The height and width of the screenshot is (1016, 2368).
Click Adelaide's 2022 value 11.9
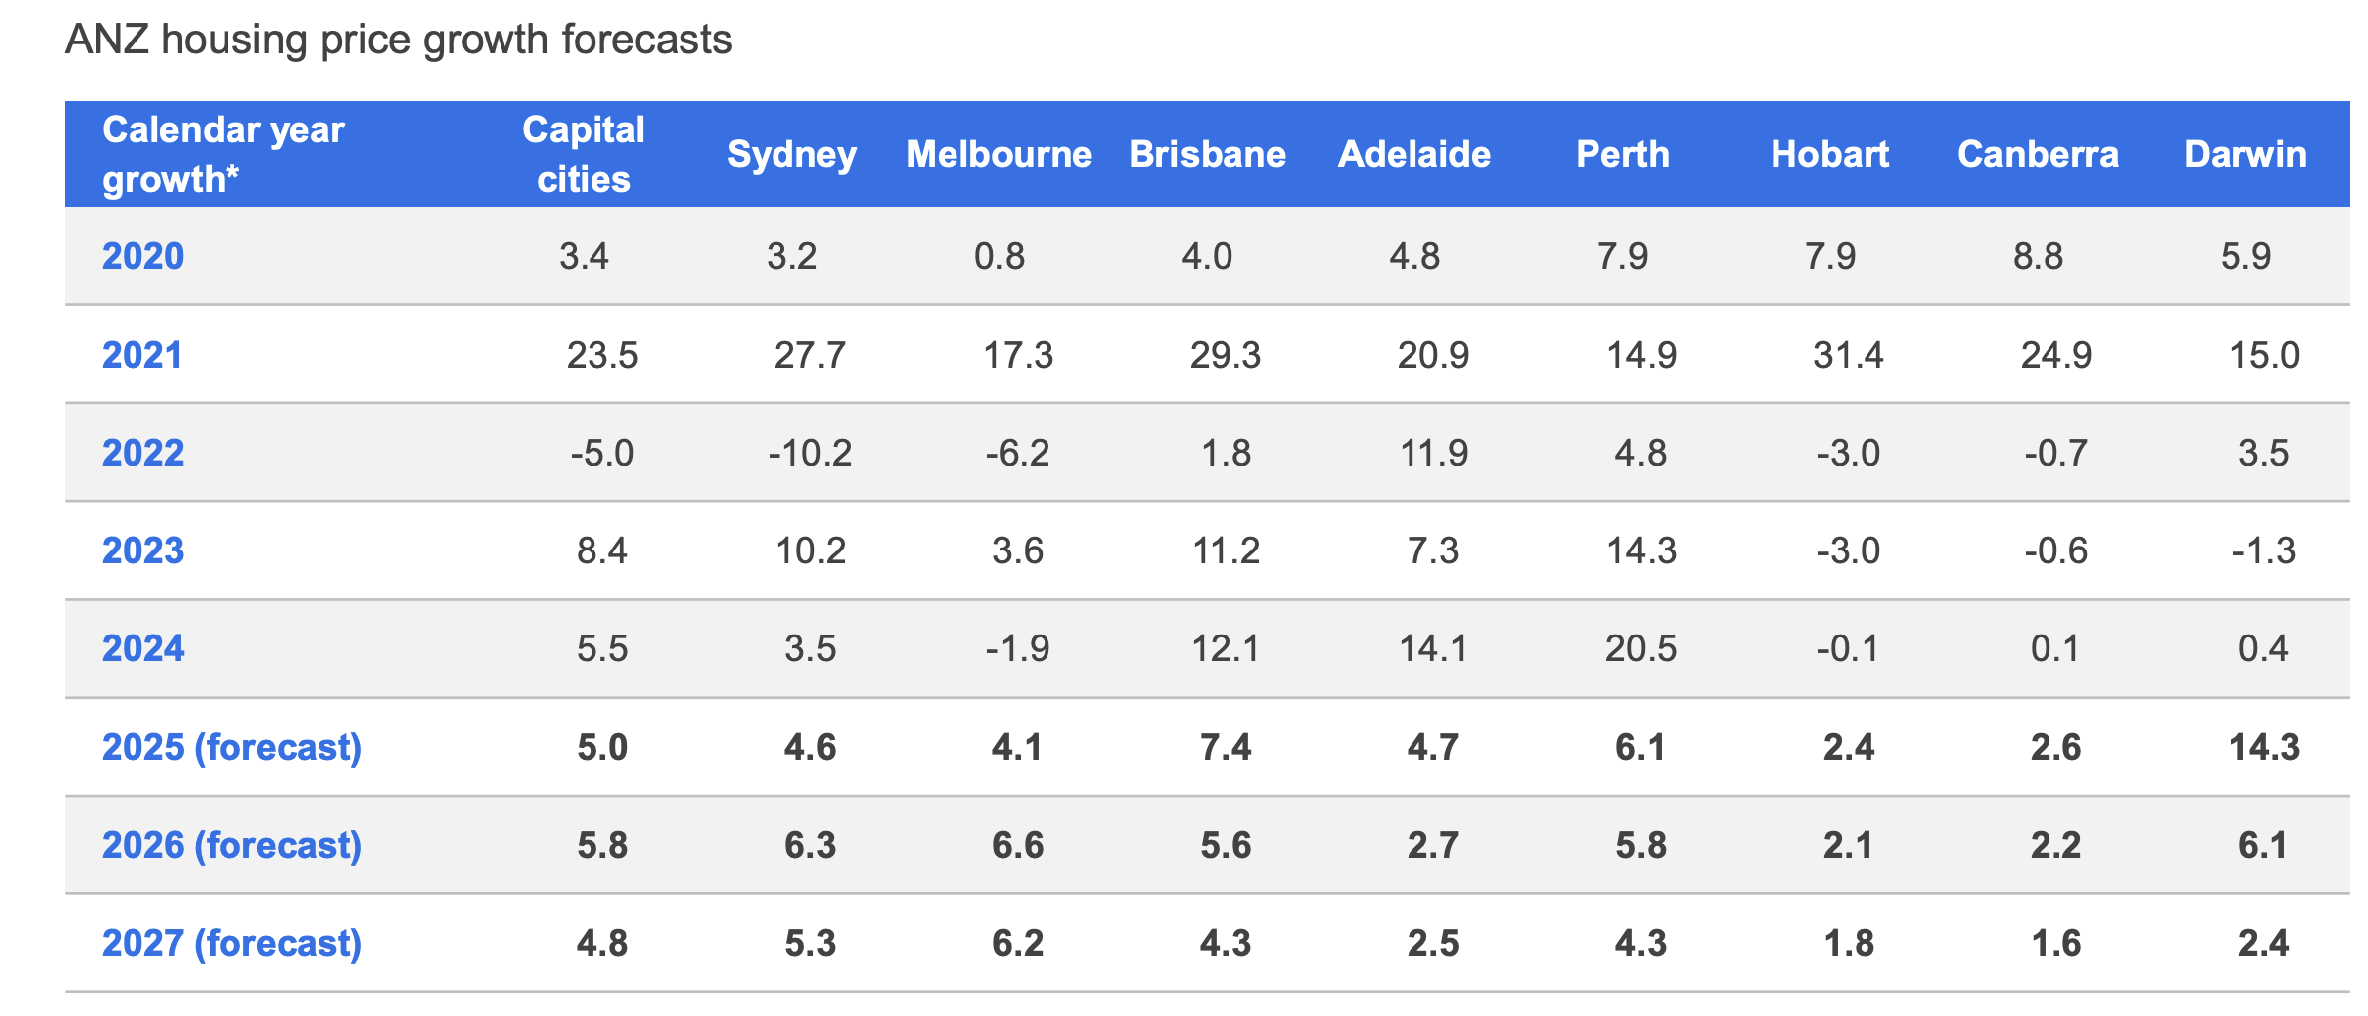tap(1432, 453)
